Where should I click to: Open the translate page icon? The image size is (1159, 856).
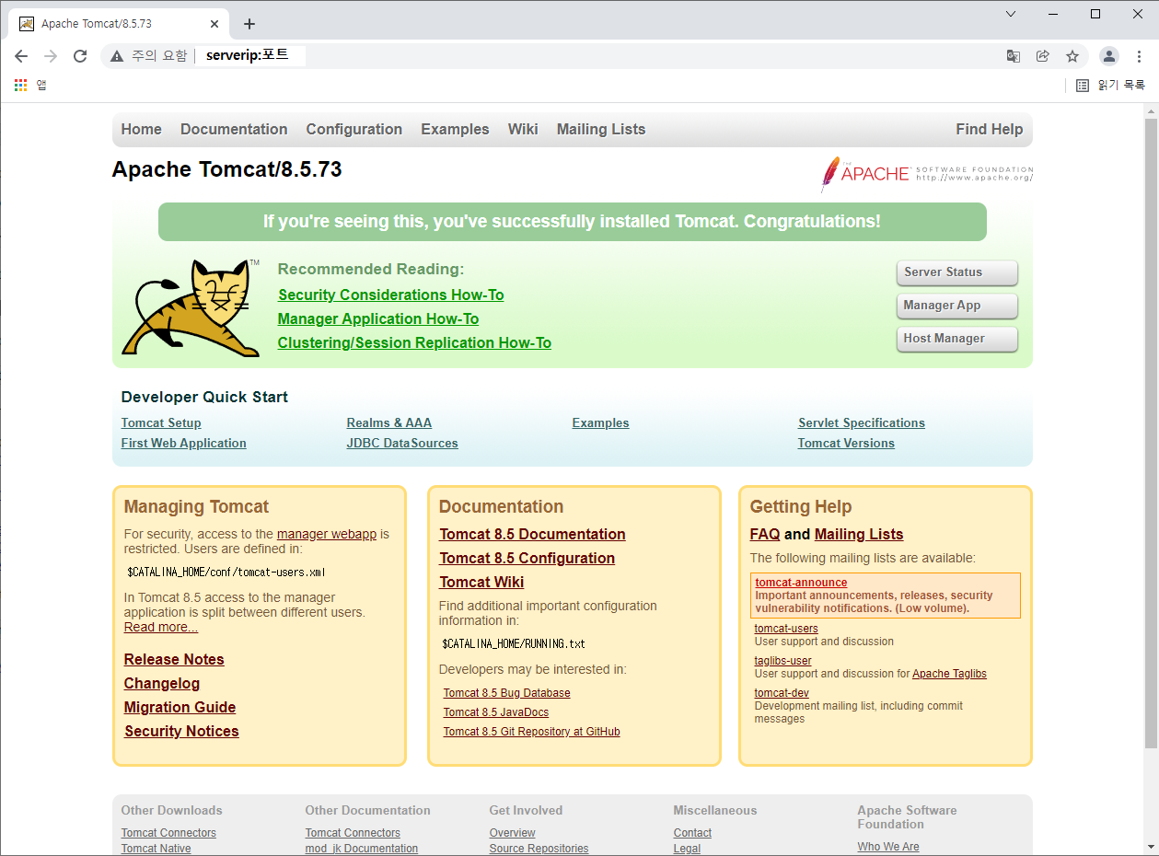point(1014,56)
